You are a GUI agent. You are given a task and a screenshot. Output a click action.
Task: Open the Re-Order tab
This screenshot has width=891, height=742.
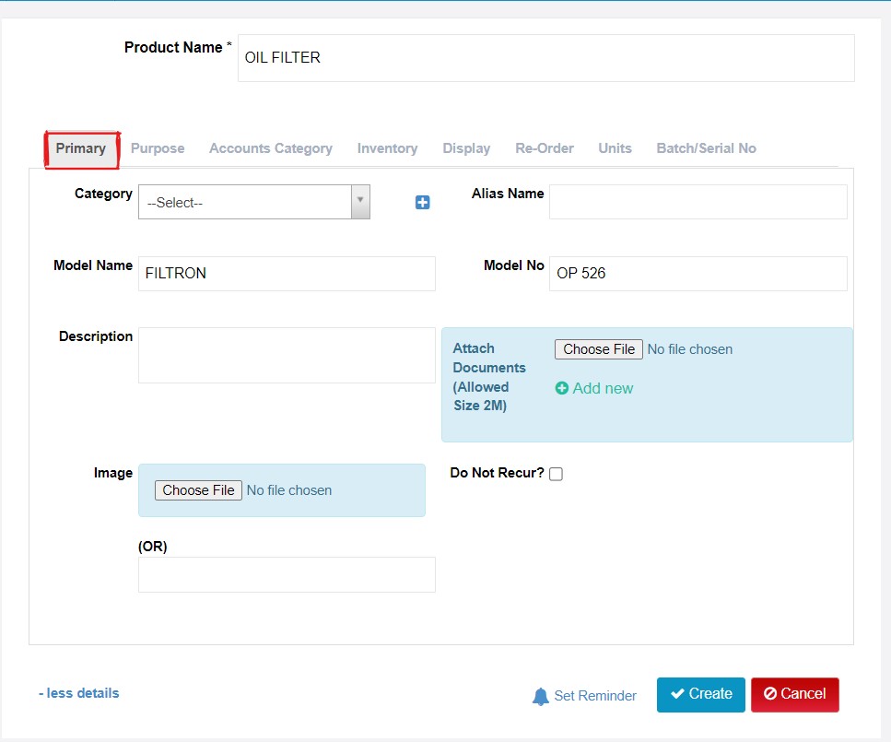(x=545, y=148)
